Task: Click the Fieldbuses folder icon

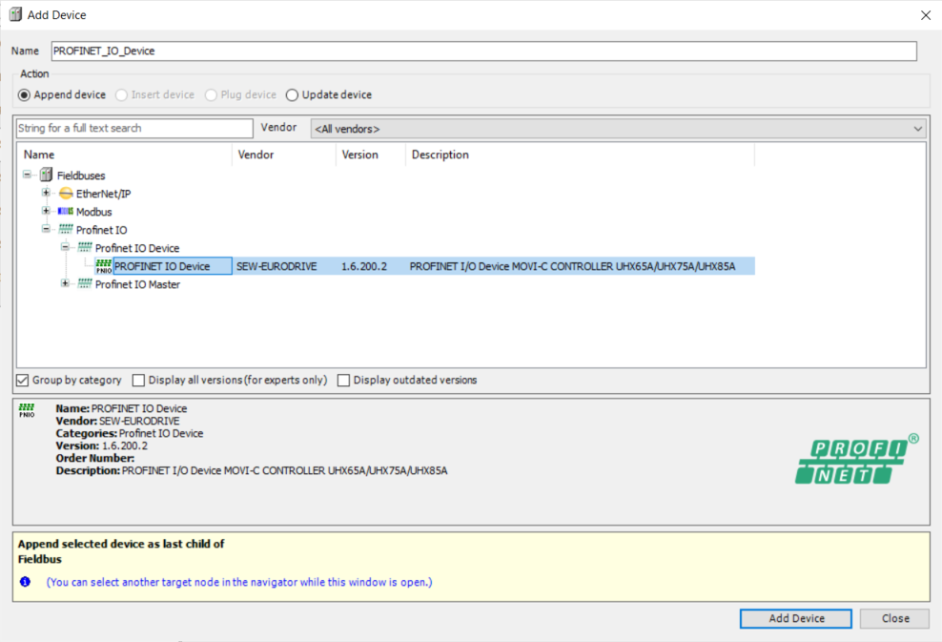Action: (x=46, y=176)
